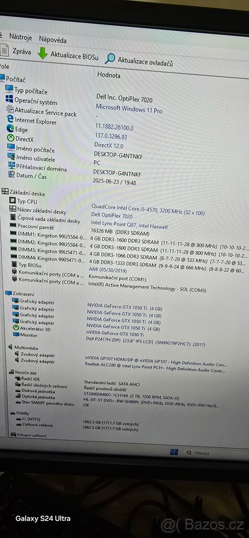Click the Komunikační port (COM1) value
The image size is (249, 538).
pos(117,279)
